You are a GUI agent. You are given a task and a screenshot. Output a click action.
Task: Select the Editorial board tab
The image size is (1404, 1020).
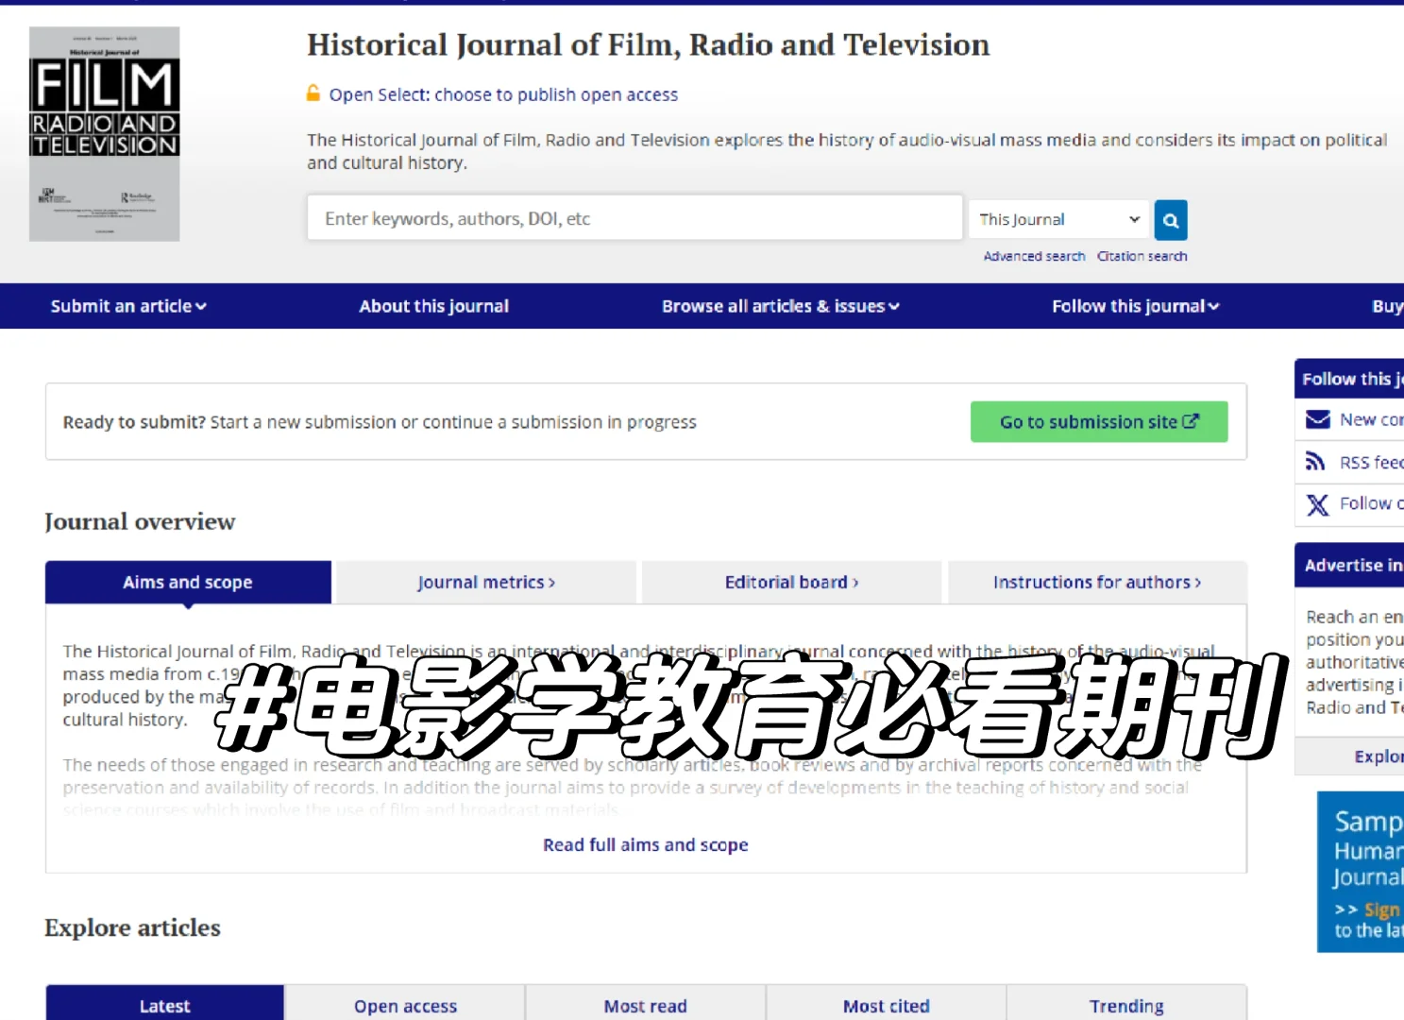[791, 582]
